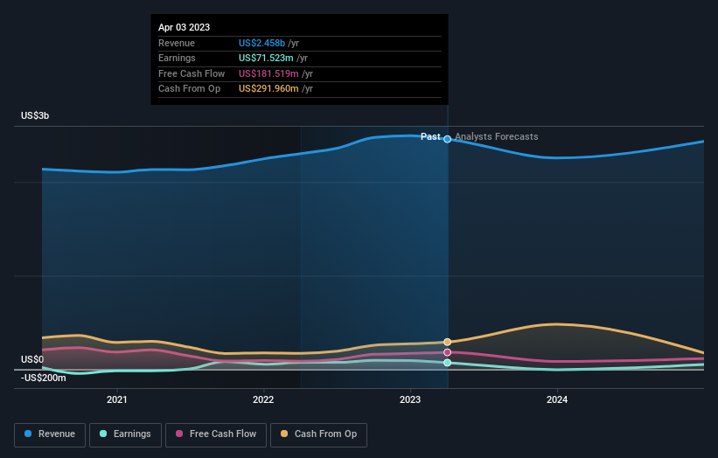Click the US$291.960m cash from op value
The height and width of the screenshot is (458, 718).
[268, 89]
